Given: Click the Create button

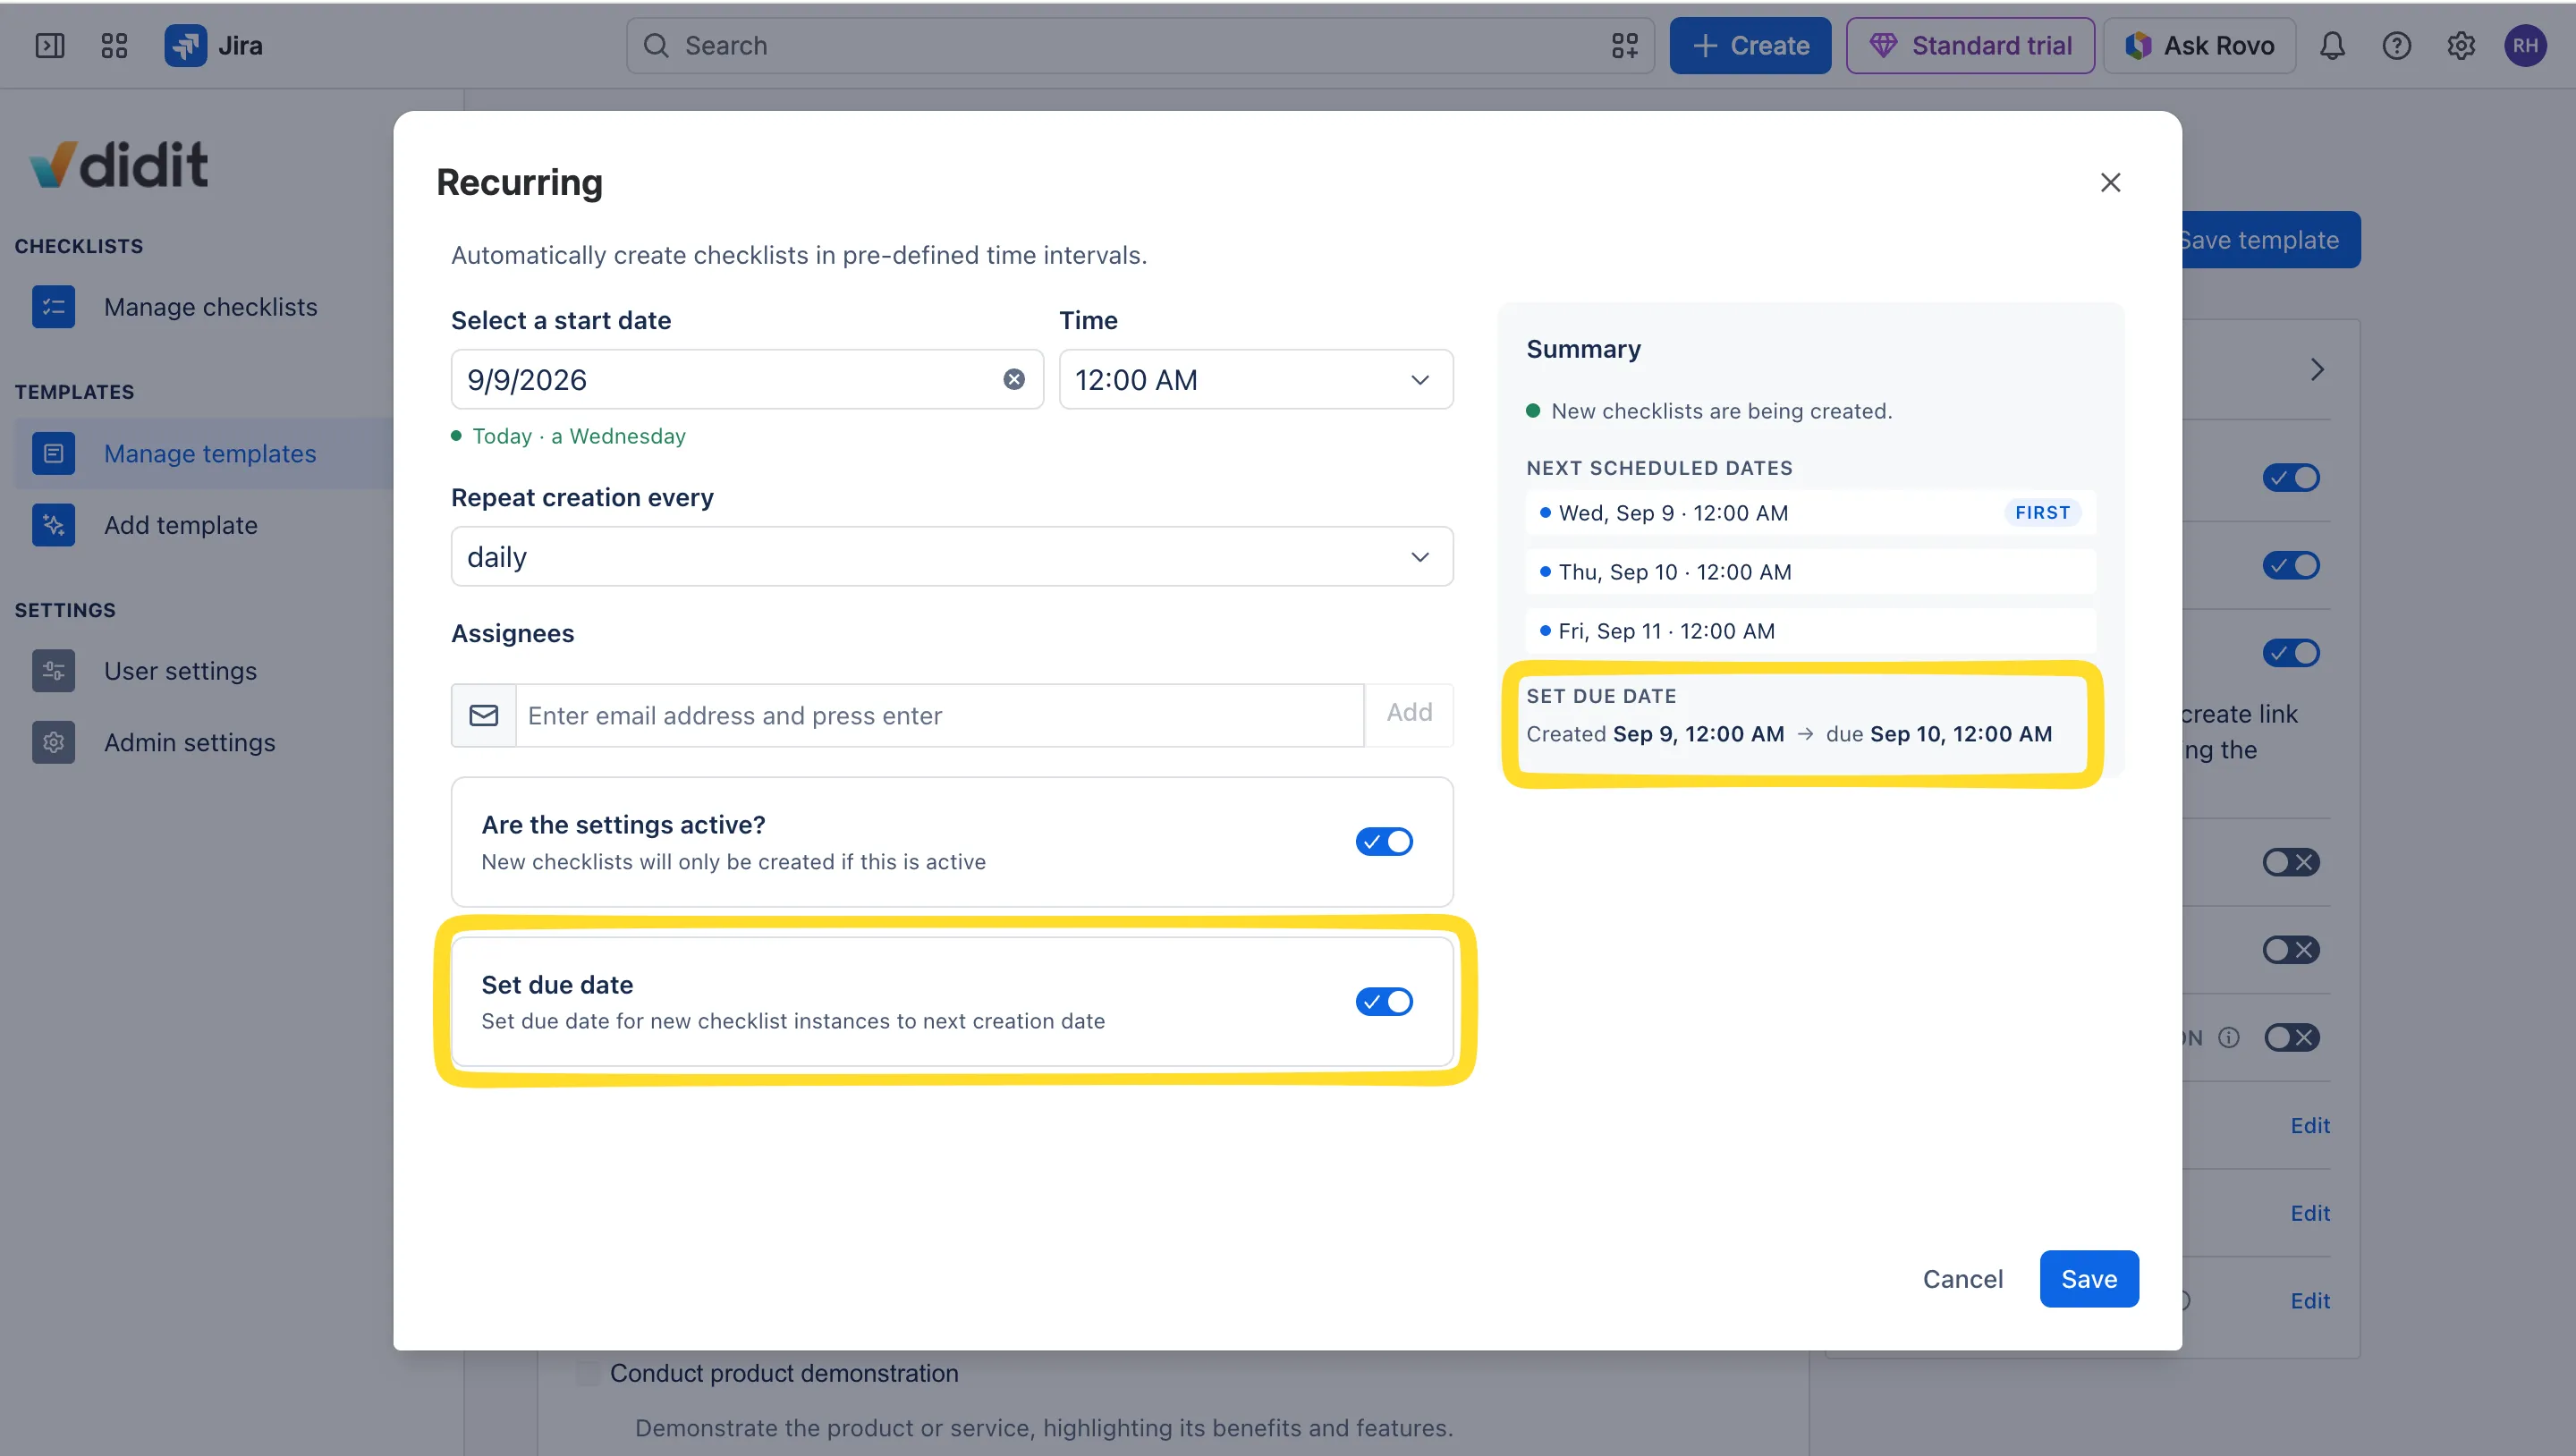Looking at the screenshot, I should point(1750,46).
